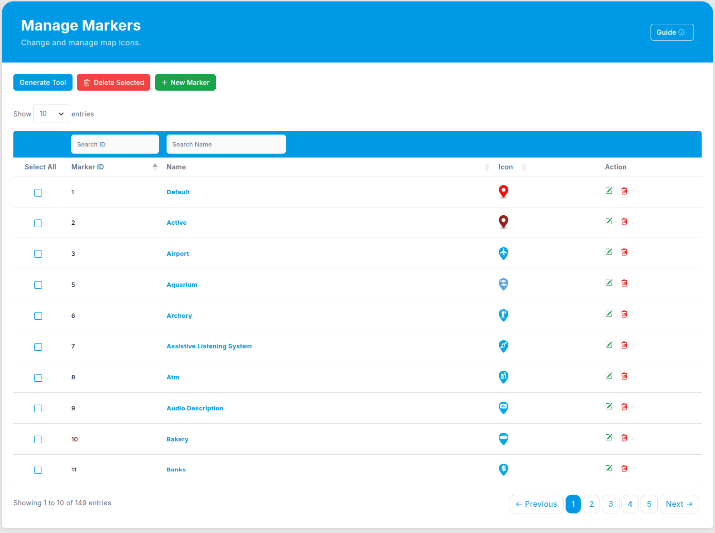Edit the Active marker
Viewport: 715px width, 533px height.
coord(609,221)
